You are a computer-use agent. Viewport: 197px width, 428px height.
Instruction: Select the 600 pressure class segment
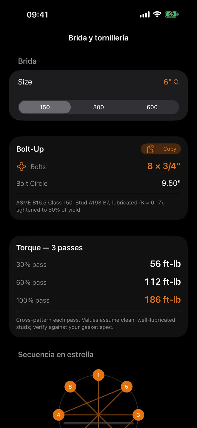pyautogui.click(x=152, y=107)
